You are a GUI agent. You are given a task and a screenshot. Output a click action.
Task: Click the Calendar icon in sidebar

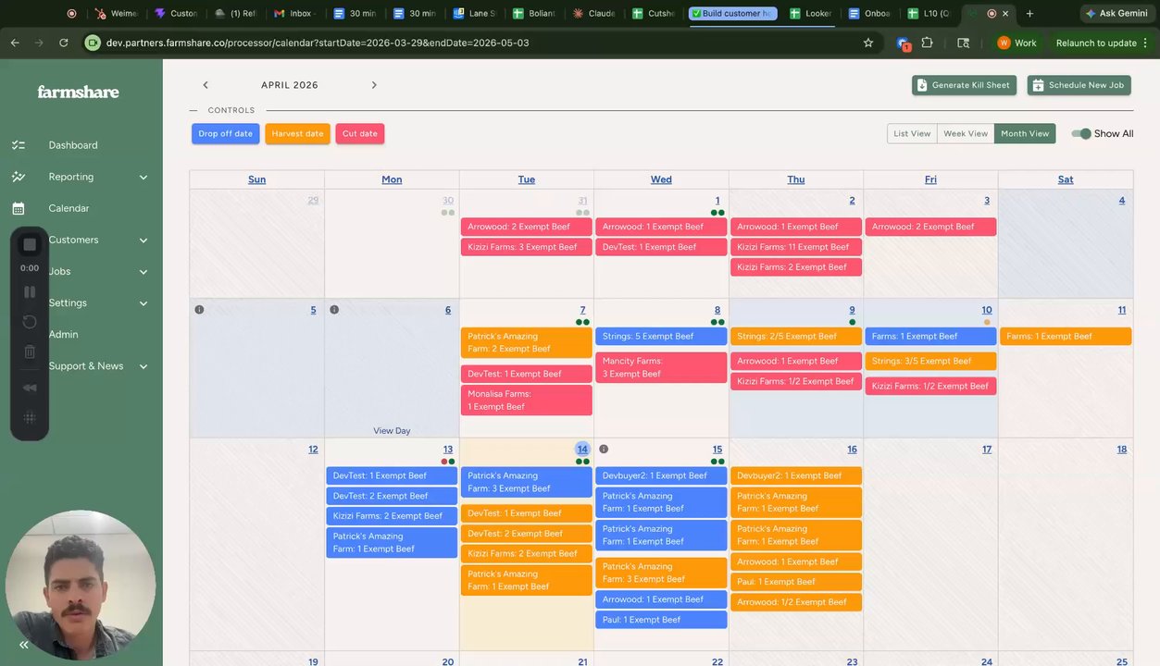point(18,209)
